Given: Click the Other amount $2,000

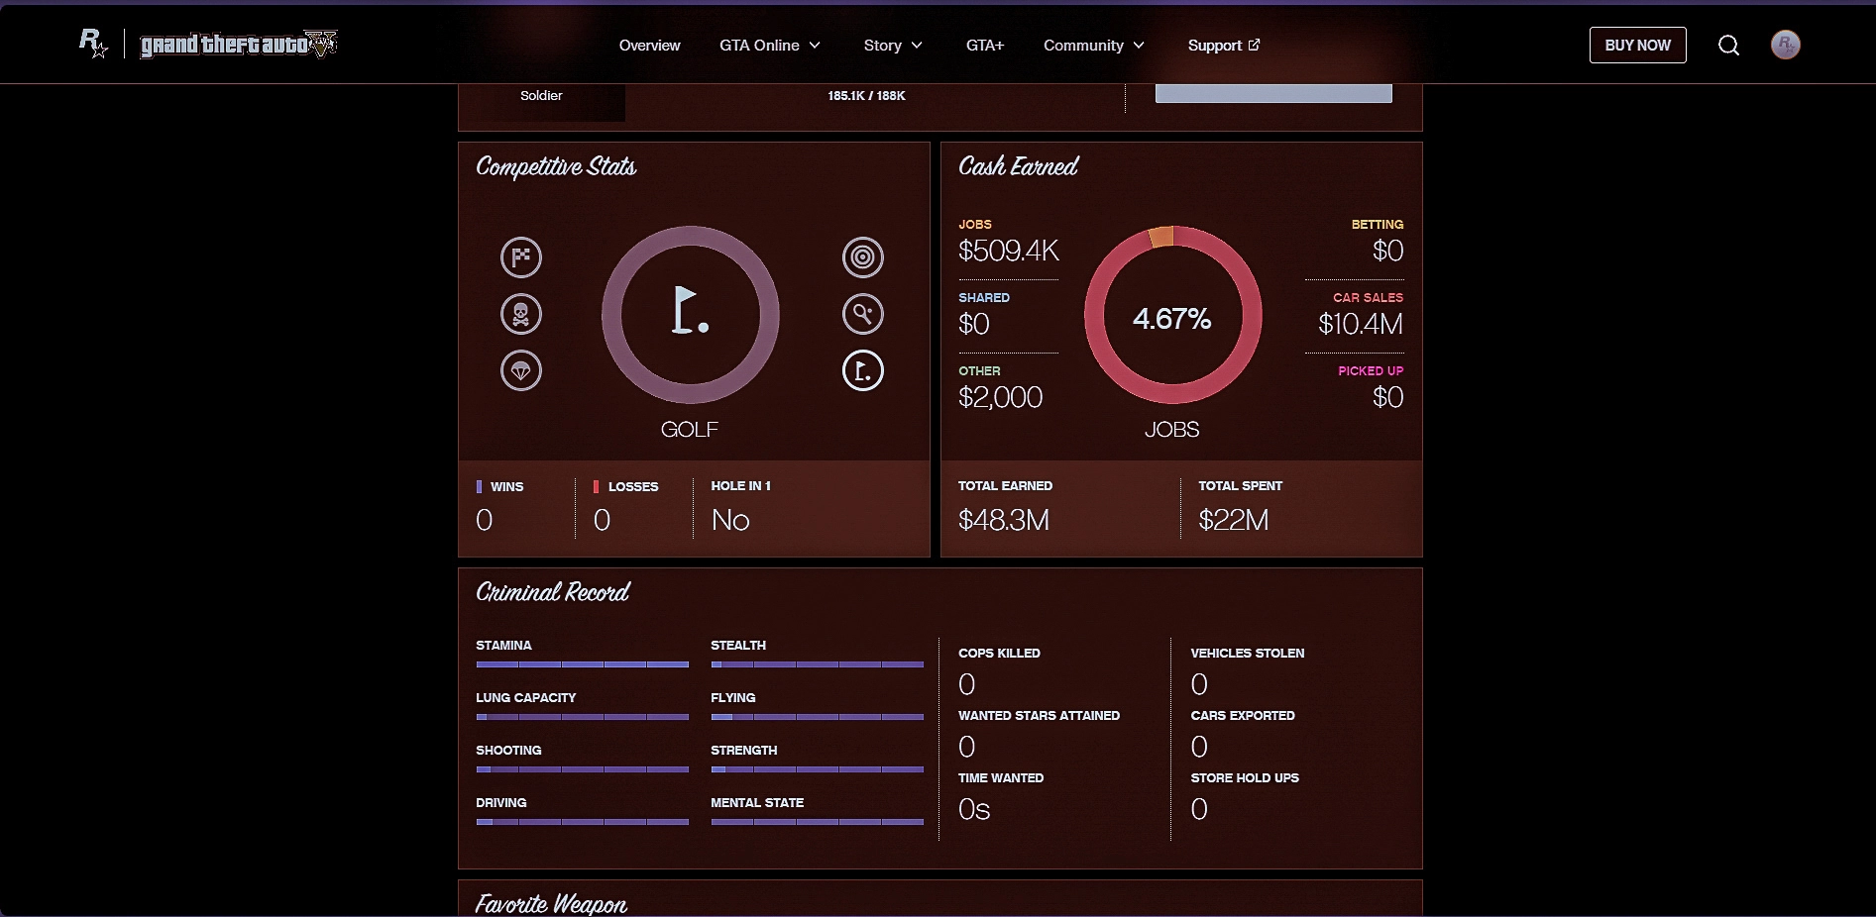Looking at the screenshot, I should 1001,397.
